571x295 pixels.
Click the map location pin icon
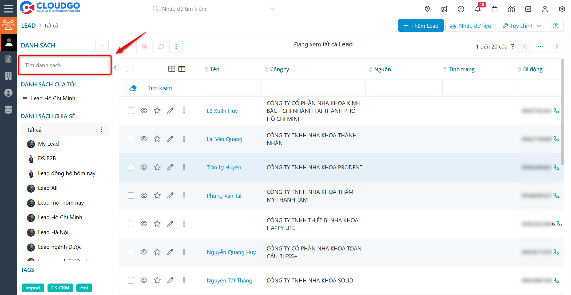pyautogui.click(x=427, y=9)
